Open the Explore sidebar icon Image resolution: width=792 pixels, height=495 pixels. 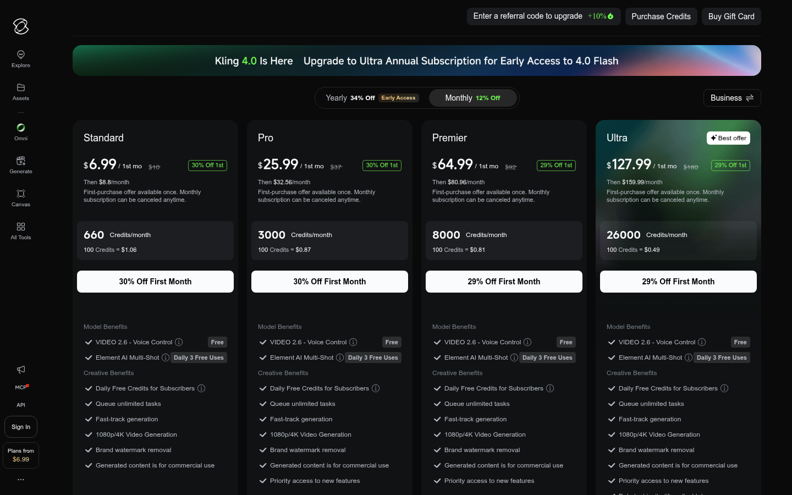21,54
